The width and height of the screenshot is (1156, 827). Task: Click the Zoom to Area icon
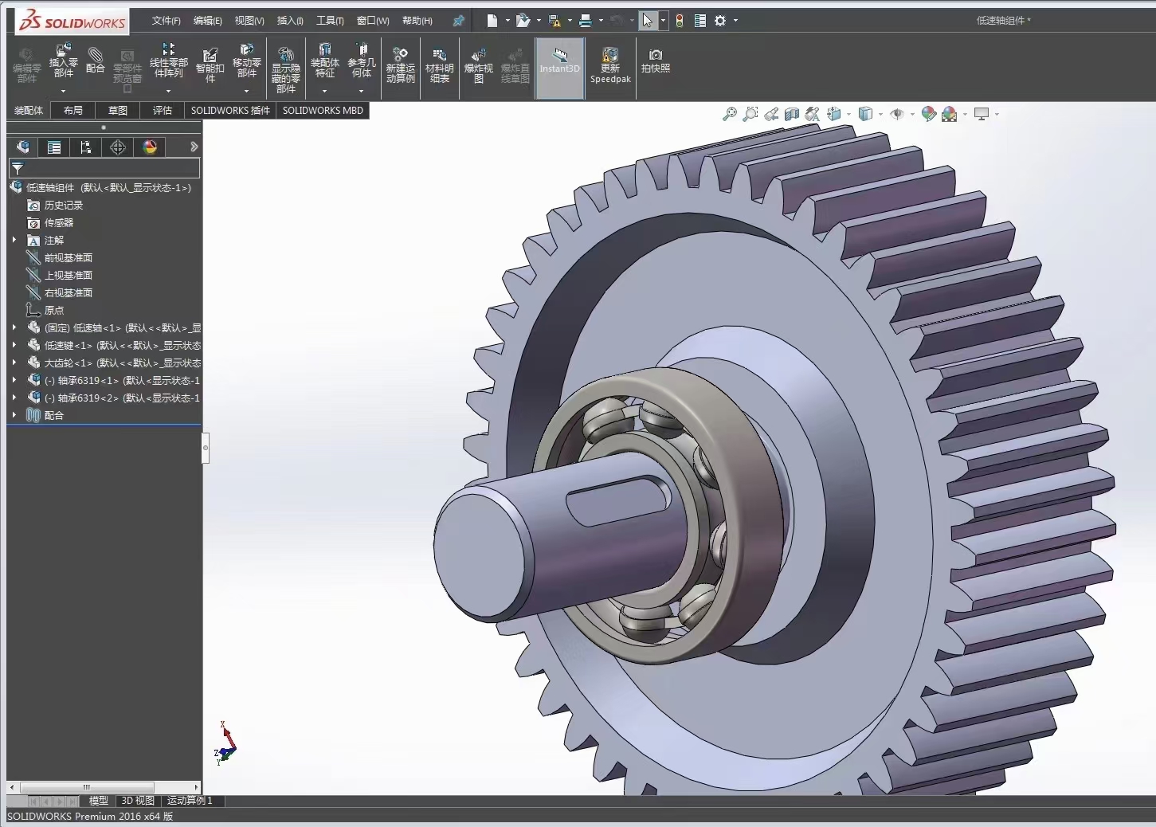pyautogui.click(x=750, y=114)
